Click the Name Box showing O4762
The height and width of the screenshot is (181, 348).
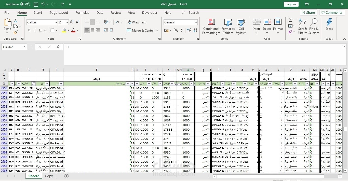coord(14,47)
